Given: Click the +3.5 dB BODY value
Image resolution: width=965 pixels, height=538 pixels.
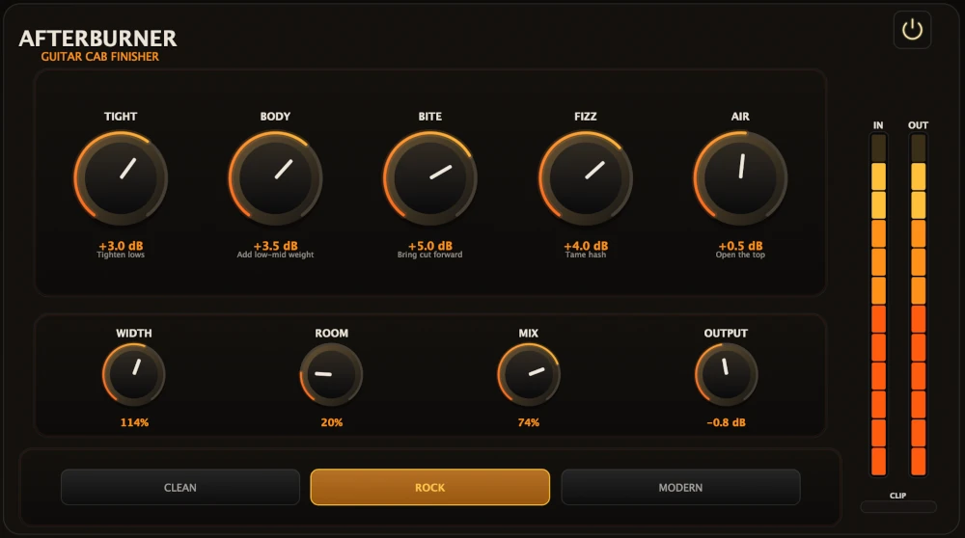Looking at the screenshot, I should tap(275, 245).
